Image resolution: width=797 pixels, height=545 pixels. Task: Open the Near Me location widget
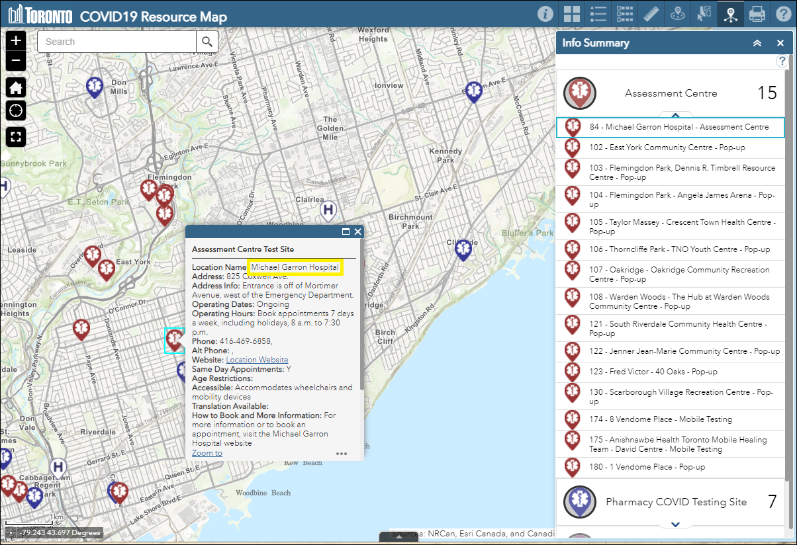coord(677,14)
